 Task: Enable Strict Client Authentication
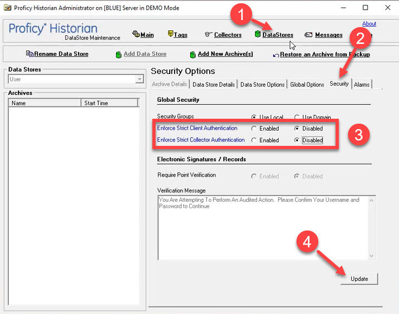click(254, 129)
